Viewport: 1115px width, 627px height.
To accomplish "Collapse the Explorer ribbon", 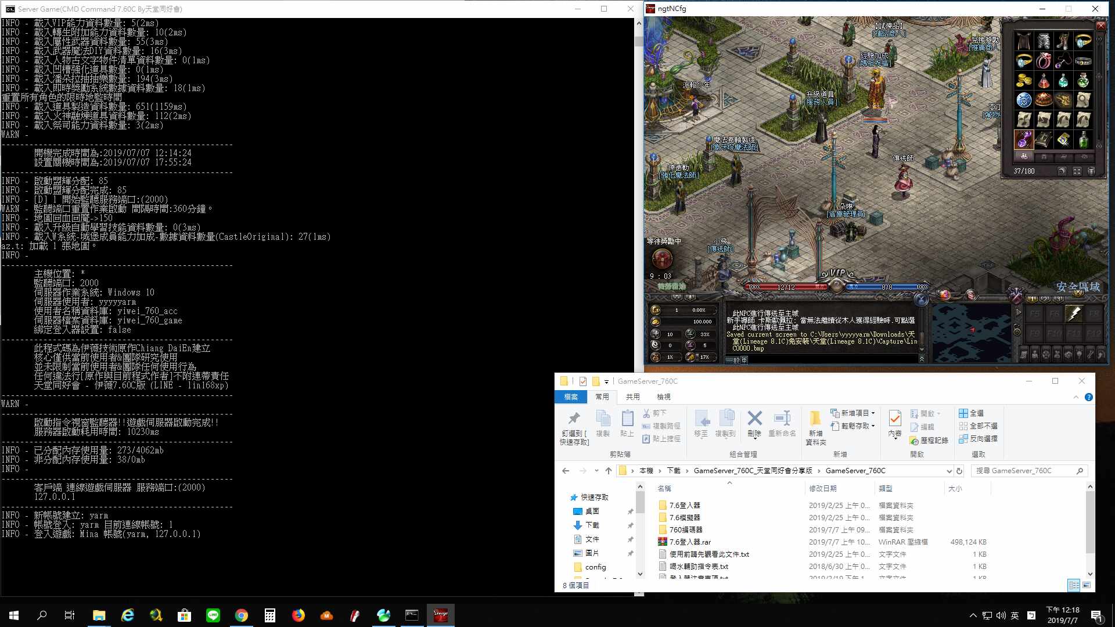I will (1076, 397).
